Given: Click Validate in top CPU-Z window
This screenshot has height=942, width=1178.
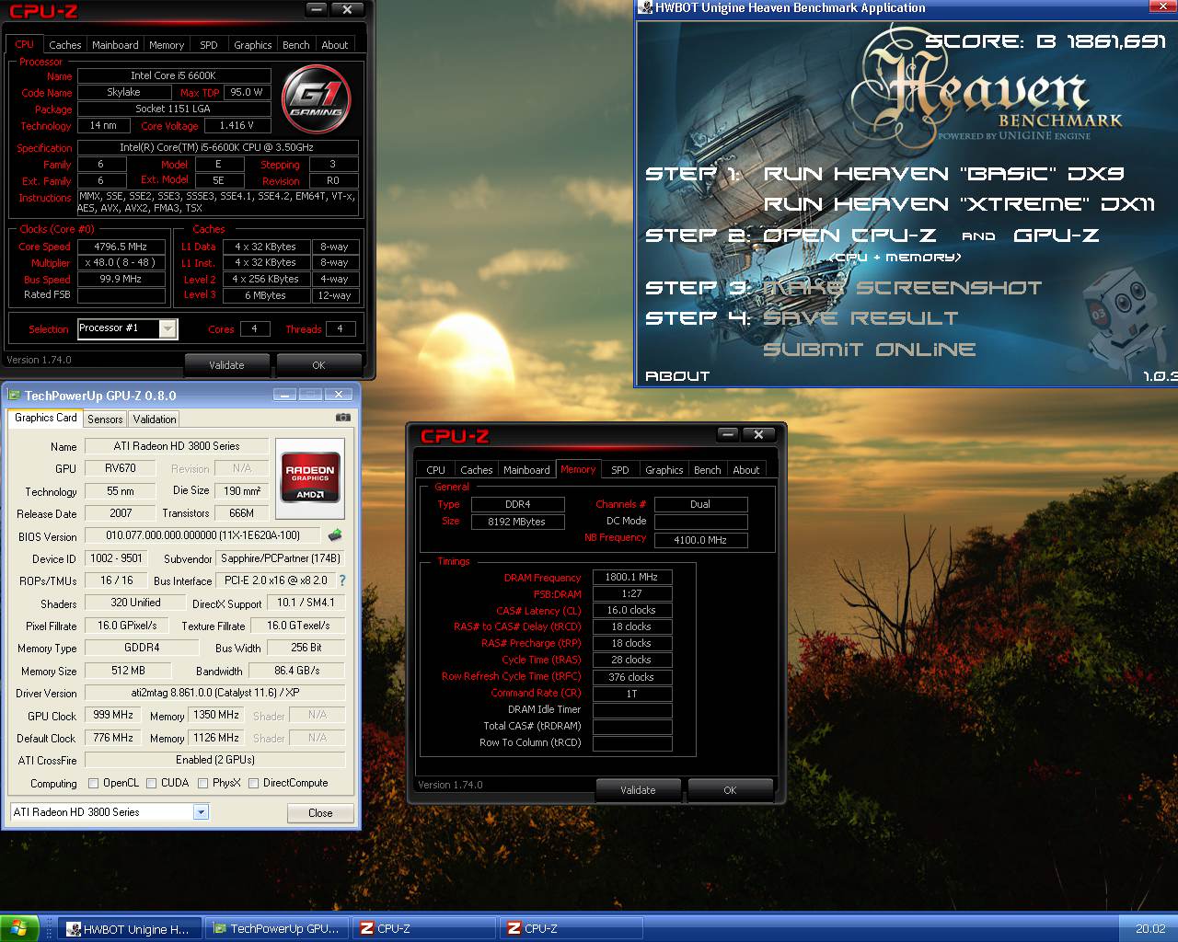Looking at the screenshot, I should click(226, 365).
